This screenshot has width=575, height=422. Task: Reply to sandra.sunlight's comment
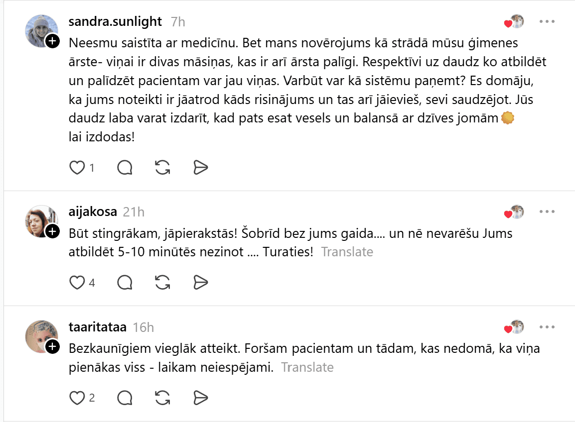pyautogui.click(x=125, y=168)
